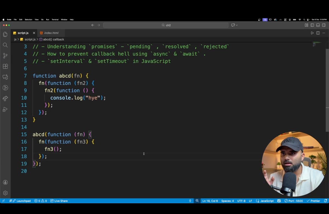Image resolution: width=329 pixels, height=214 pixels.
Task: Click the pin-shaped icon in status bar
Action: click(x=190, y=201)
